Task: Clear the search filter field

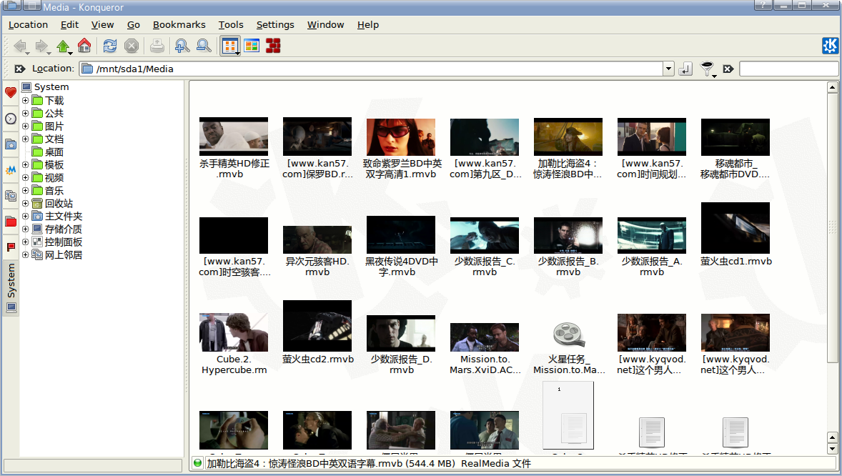Action: [728, 69]
